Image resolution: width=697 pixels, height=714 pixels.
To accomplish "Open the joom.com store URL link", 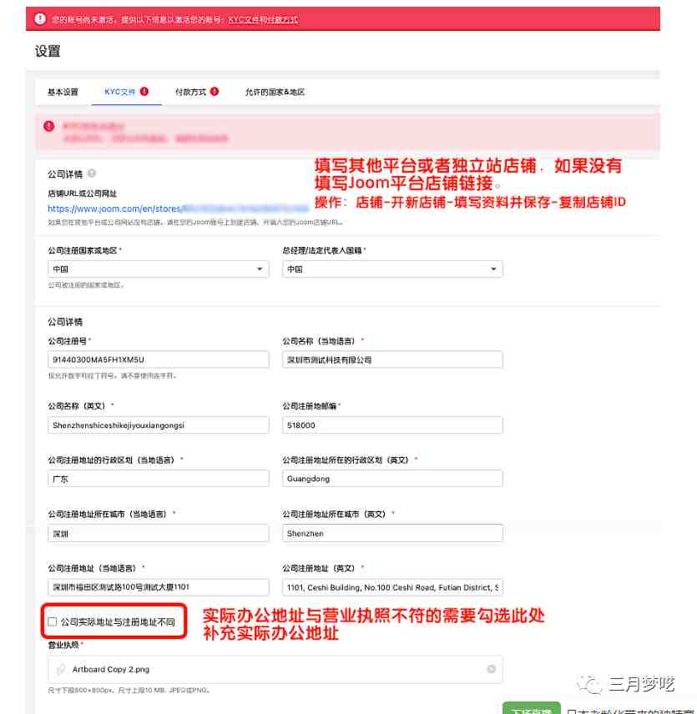I will click(x=178, y=209).
